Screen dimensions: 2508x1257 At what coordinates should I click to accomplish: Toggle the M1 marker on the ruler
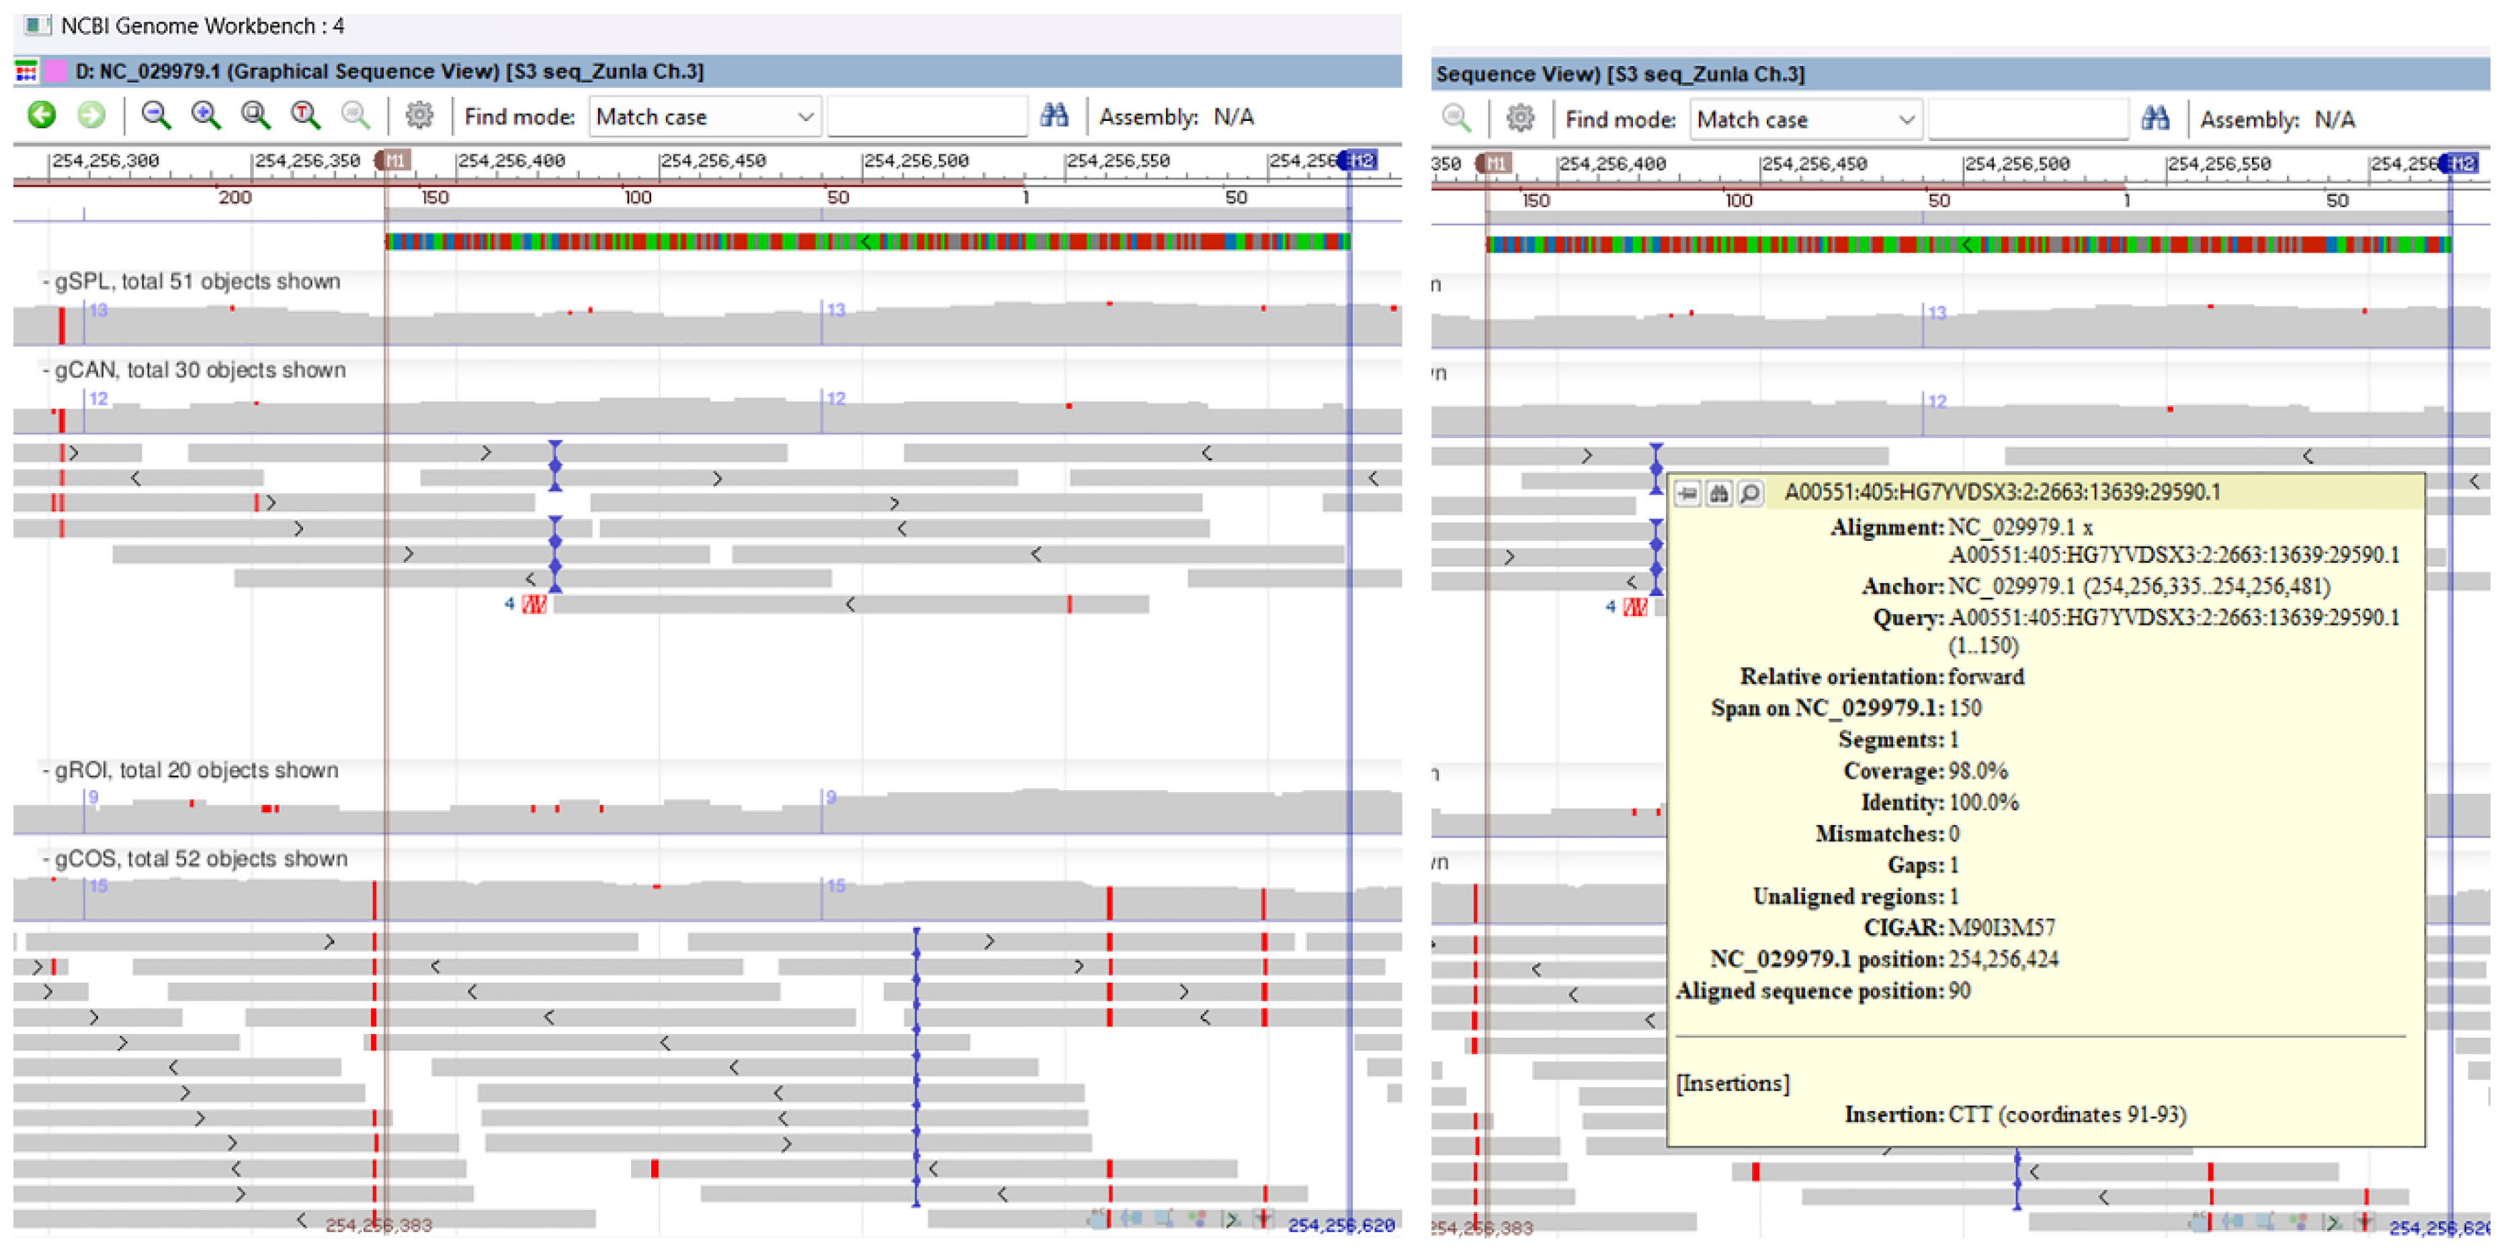coord(394,160)
